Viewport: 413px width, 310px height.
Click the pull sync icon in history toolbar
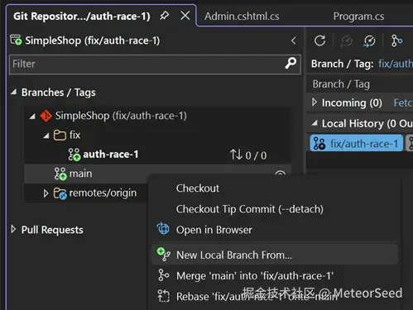369,41
